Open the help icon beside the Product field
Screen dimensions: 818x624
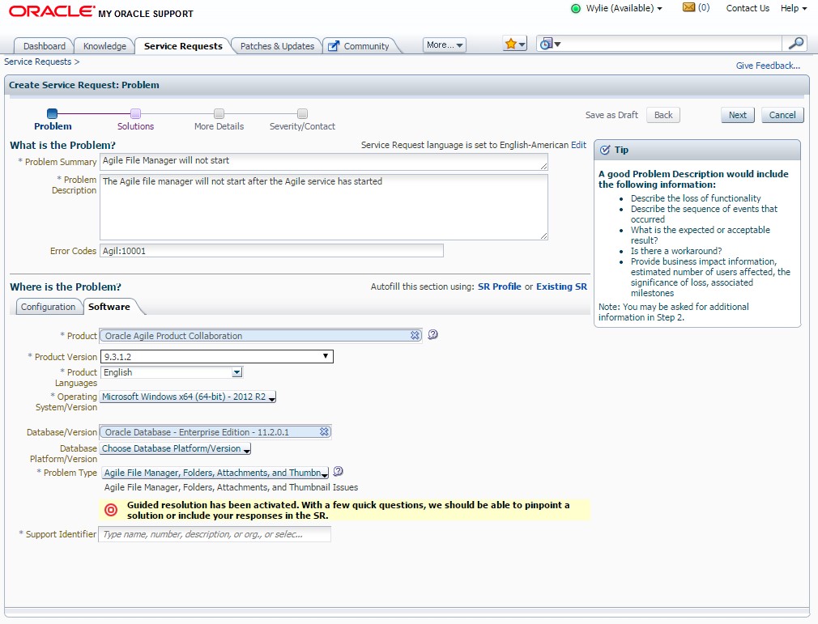point(432,334)
